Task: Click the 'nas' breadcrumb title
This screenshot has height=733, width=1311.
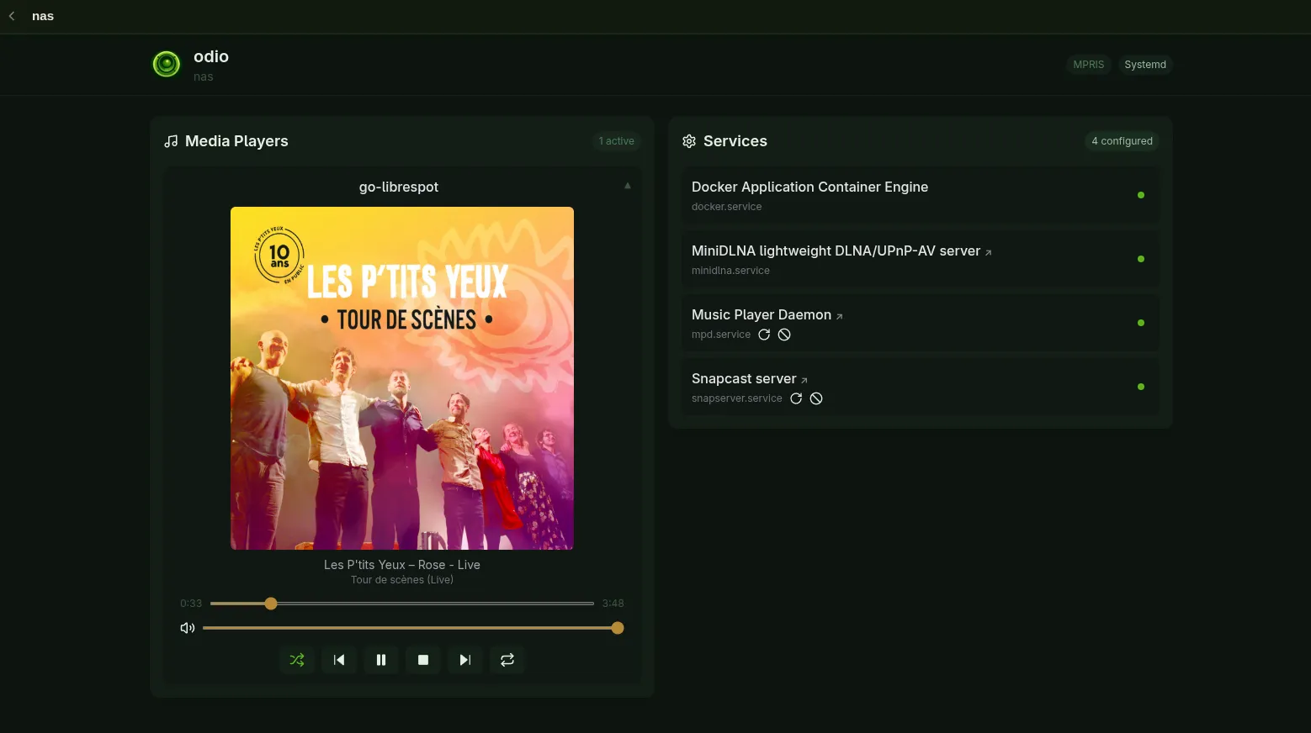Action: 43,16
